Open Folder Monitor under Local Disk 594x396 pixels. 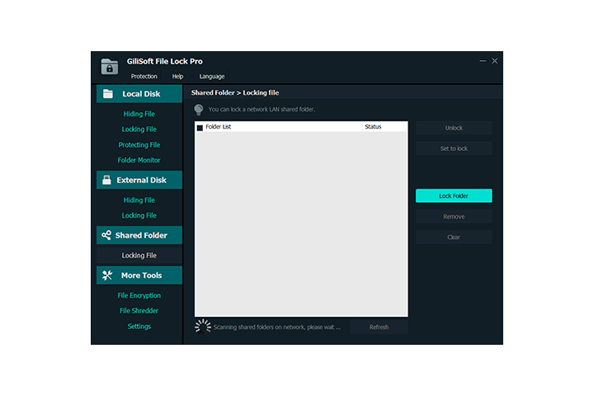[139, 160]
